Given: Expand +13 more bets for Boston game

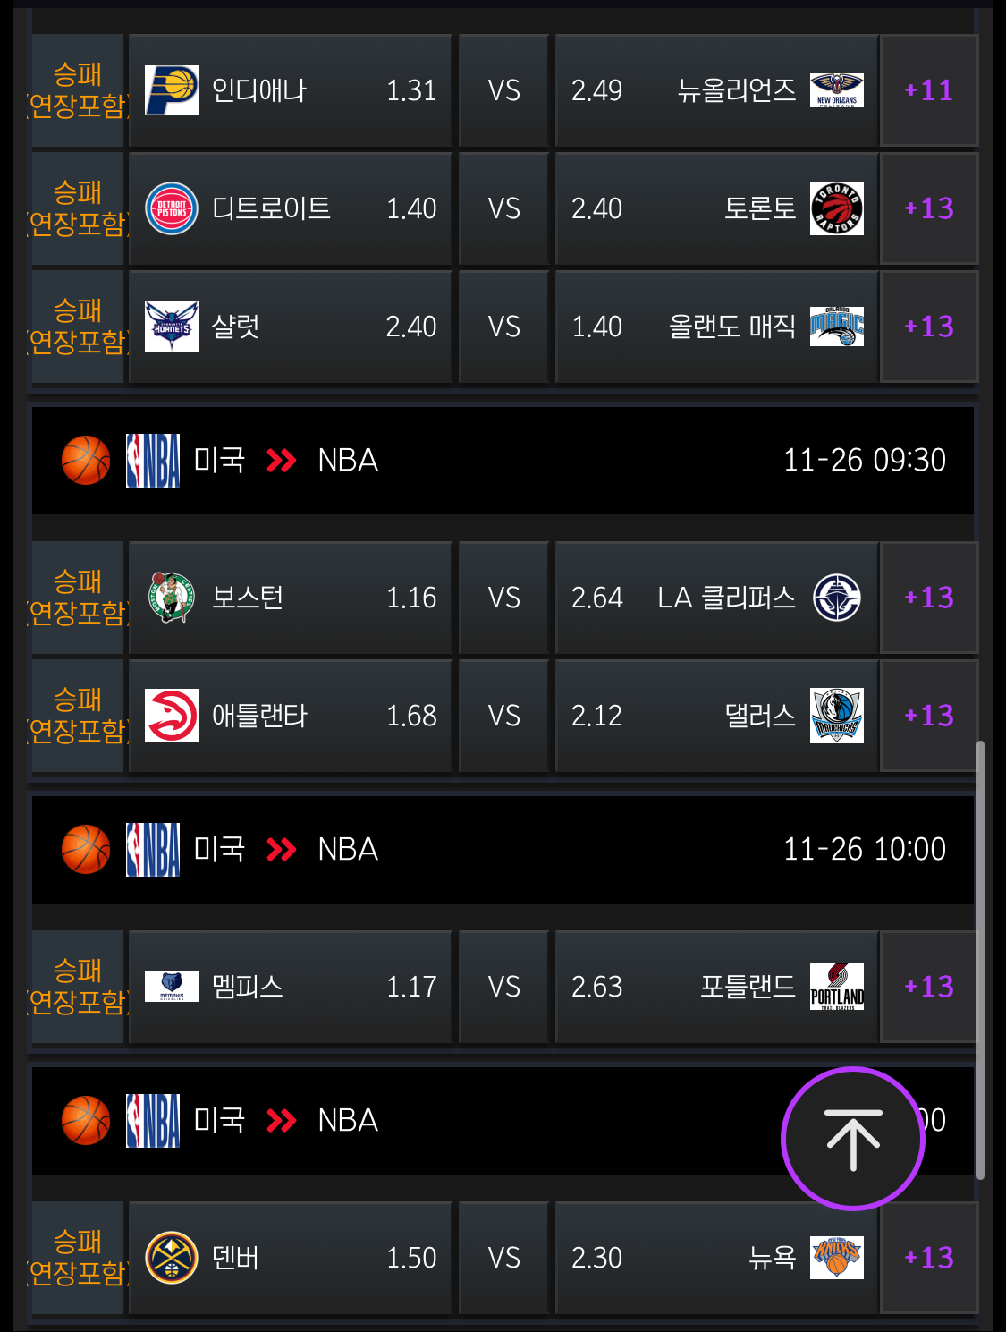Looking at the screenshot, I should click(x=929, y=598).
